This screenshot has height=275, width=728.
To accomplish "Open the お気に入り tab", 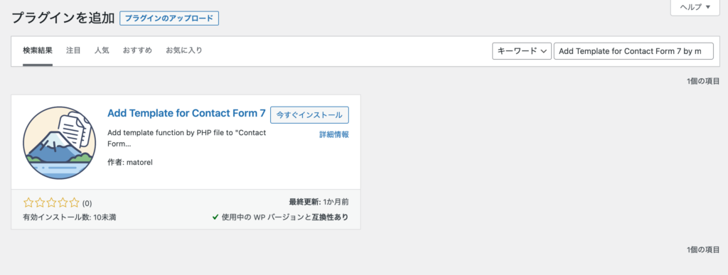I will coord(184,50).
